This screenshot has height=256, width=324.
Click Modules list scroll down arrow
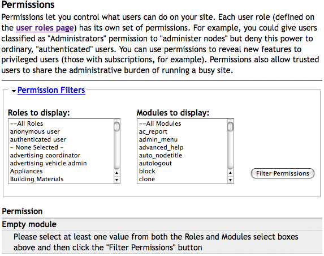coord(230,180)
